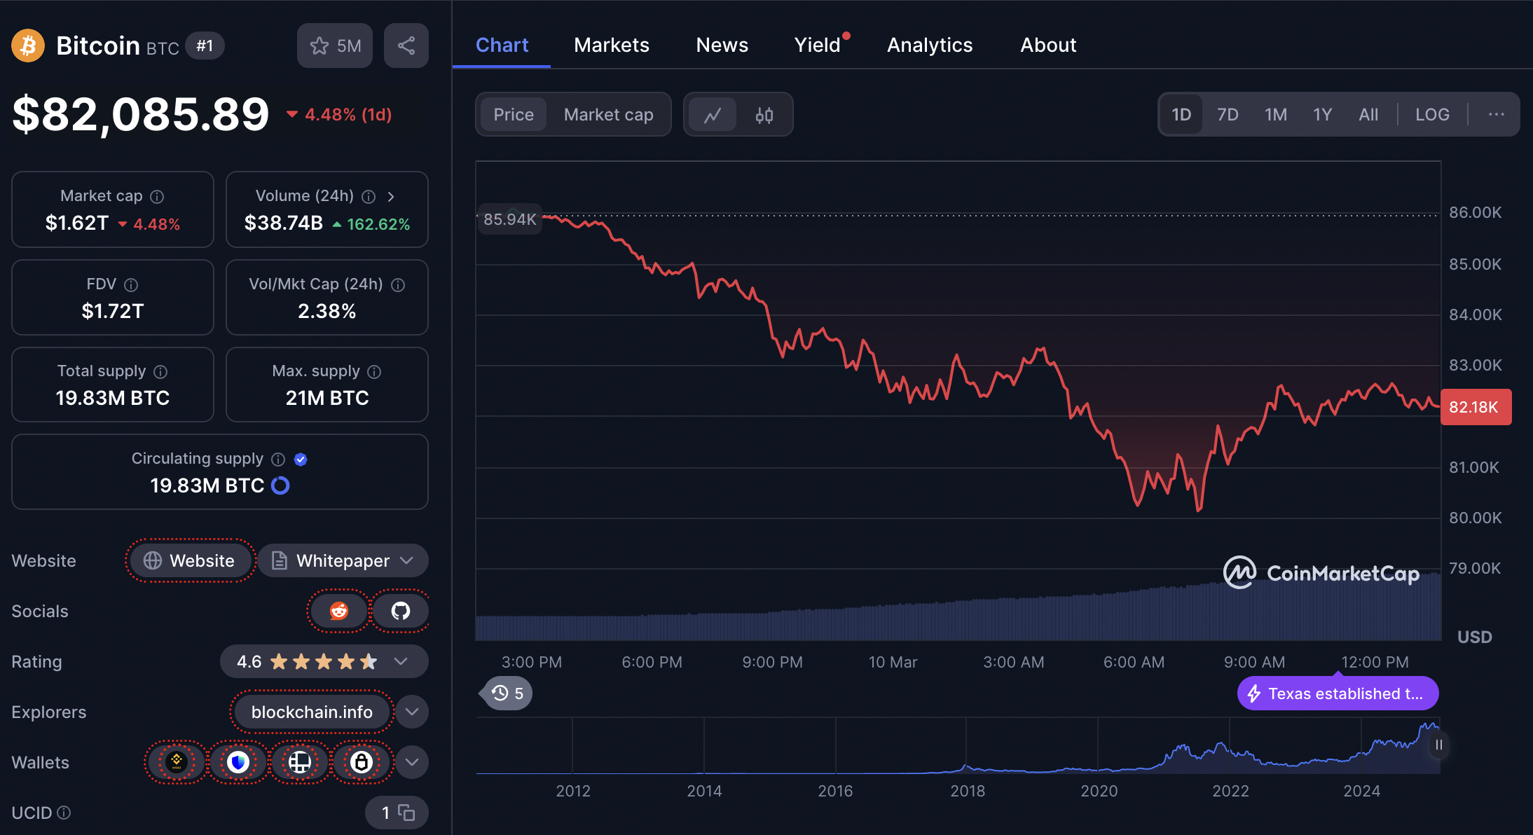1533x835 pixels.
Task: Expand the rating details chevron
Action: click(x=401, y=662)
